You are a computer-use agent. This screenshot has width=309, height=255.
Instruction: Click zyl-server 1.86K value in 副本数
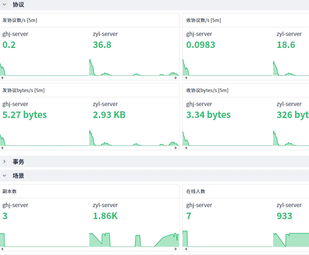(x=105, y=216)
